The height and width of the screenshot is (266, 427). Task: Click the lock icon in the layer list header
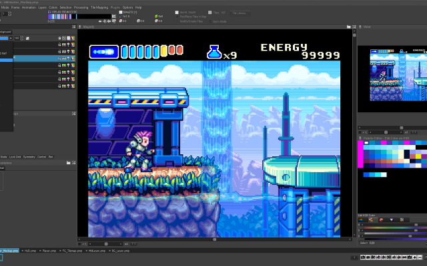[x=59, y=39]
